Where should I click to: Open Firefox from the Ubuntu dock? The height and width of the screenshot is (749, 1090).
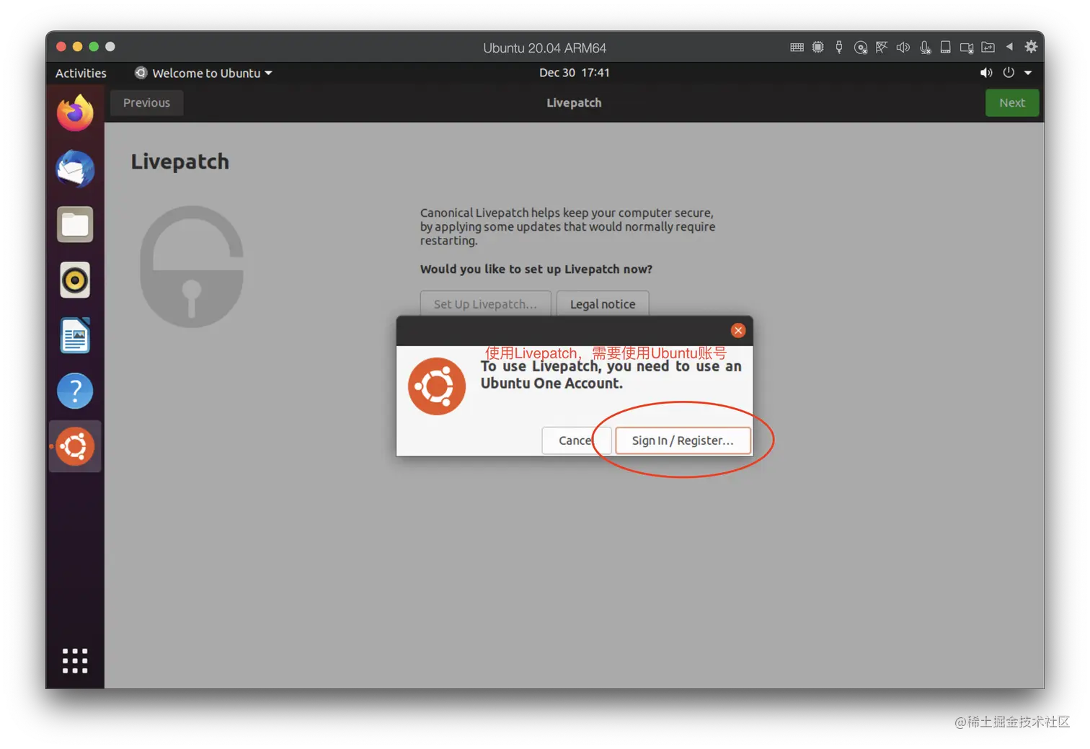pyautogui.click(x=75, y=113)
